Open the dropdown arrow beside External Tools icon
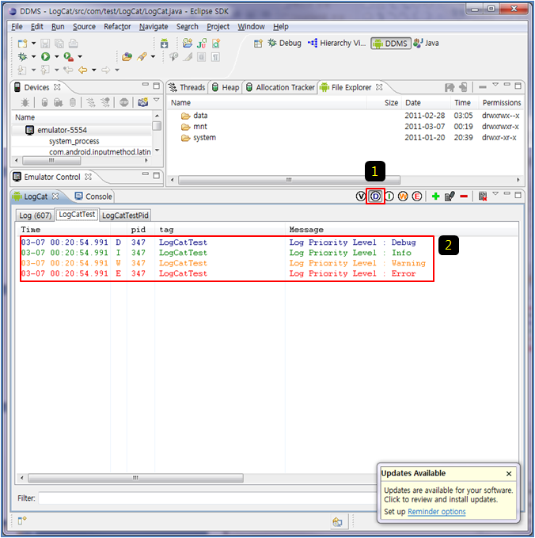Screen dimensions: 535x538 coord(80,56)
